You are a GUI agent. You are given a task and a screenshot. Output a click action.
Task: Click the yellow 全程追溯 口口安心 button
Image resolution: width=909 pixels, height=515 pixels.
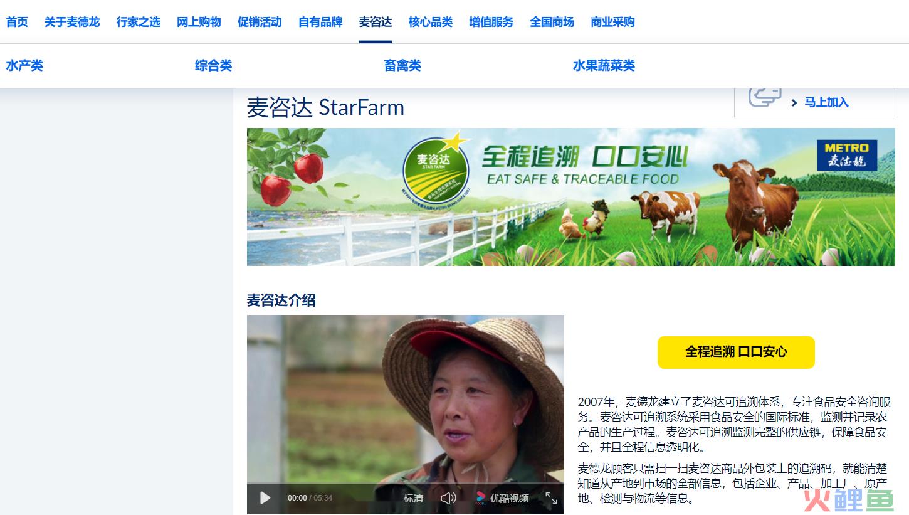point(736,352)
